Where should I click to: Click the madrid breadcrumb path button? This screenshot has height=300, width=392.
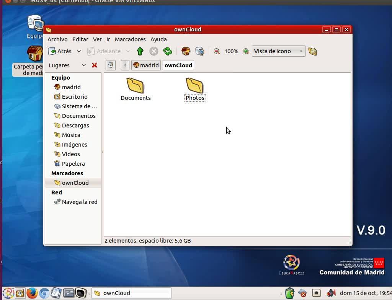click(145, 65)
